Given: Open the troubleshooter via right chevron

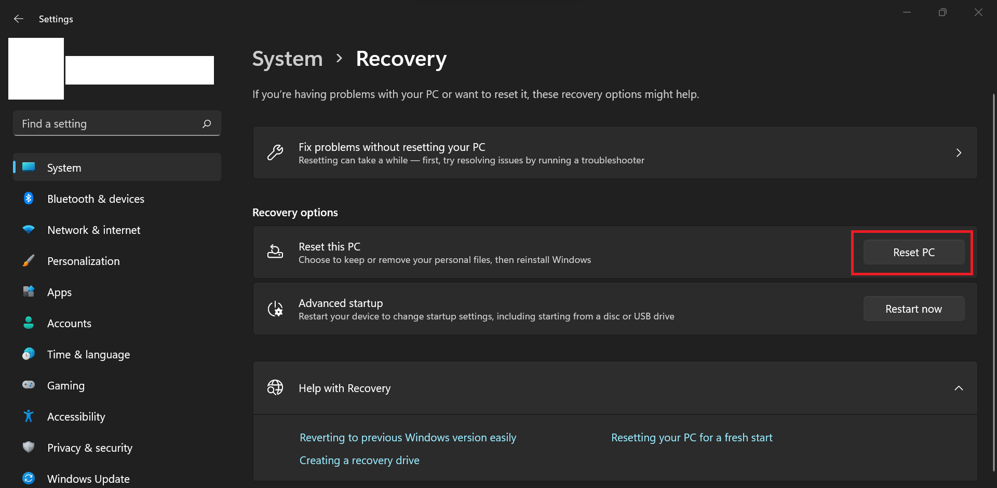Looking at the screenshot, I should [x=959, y=153].
